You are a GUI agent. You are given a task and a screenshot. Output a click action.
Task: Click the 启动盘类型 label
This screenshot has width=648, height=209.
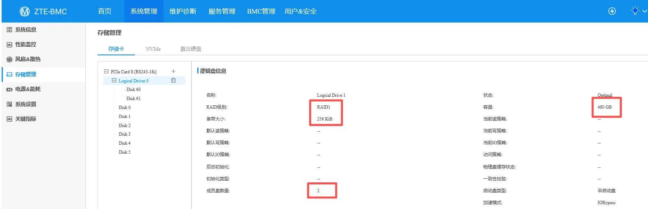click(495, 191)
